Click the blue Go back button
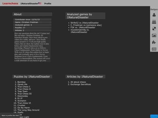 tap(154, 116)
